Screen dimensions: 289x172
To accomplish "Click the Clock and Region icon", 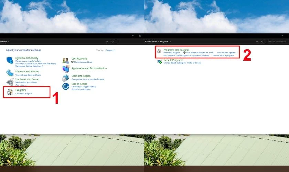I will click(x=66, y=78).
